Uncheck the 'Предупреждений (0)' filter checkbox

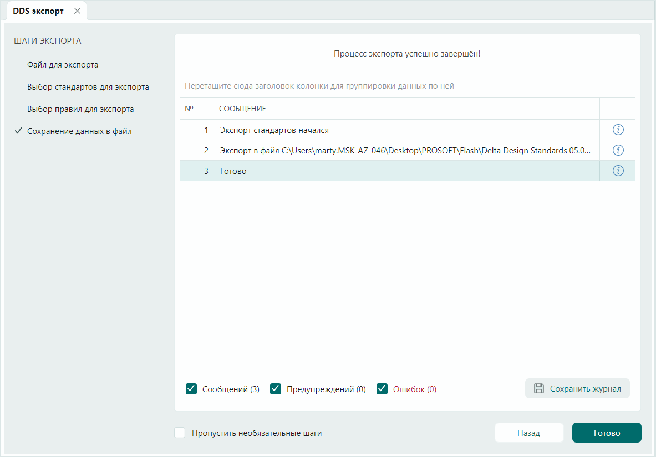point(276,389)
